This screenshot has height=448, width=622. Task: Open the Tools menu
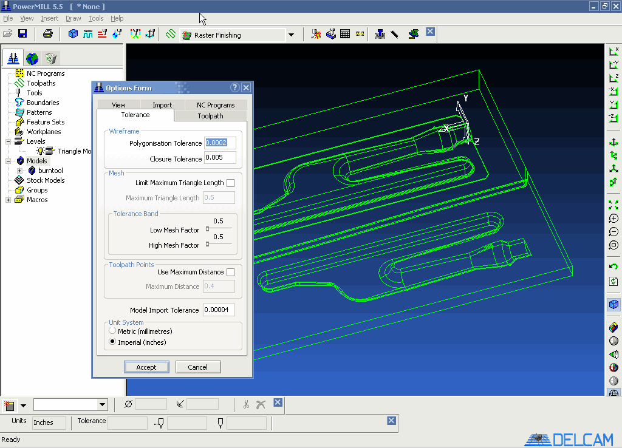[x=95, y=18]
